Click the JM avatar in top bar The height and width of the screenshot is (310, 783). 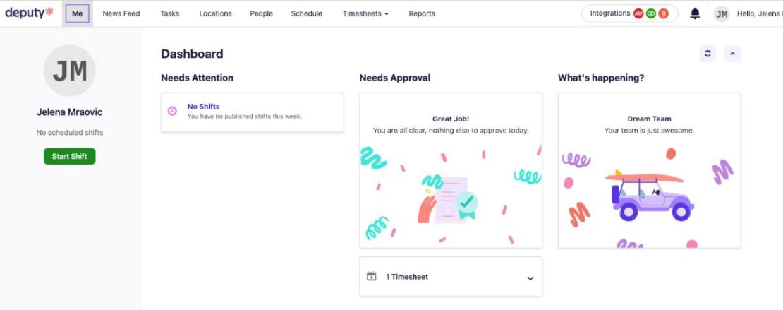pos(722,14)
